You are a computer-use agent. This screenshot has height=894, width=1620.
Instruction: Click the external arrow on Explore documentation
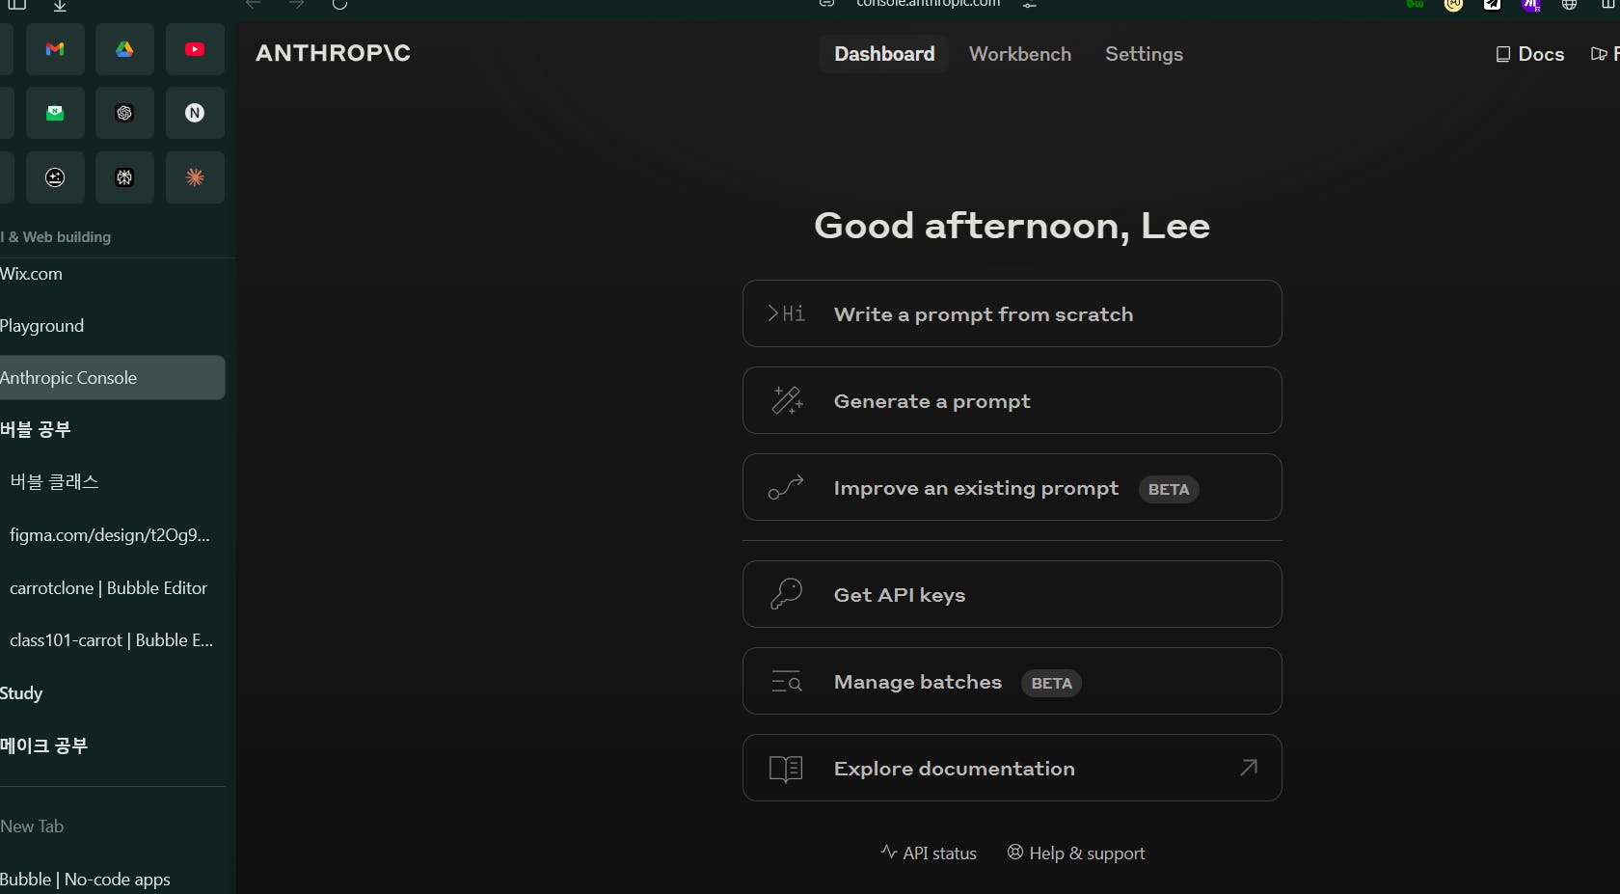pyautogui.click(x=1249, y=768)
